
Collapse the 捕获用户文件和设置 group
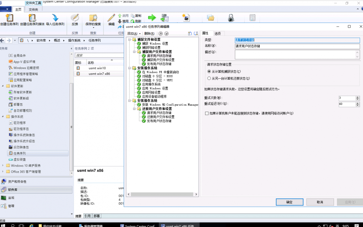tap(134, 52)
